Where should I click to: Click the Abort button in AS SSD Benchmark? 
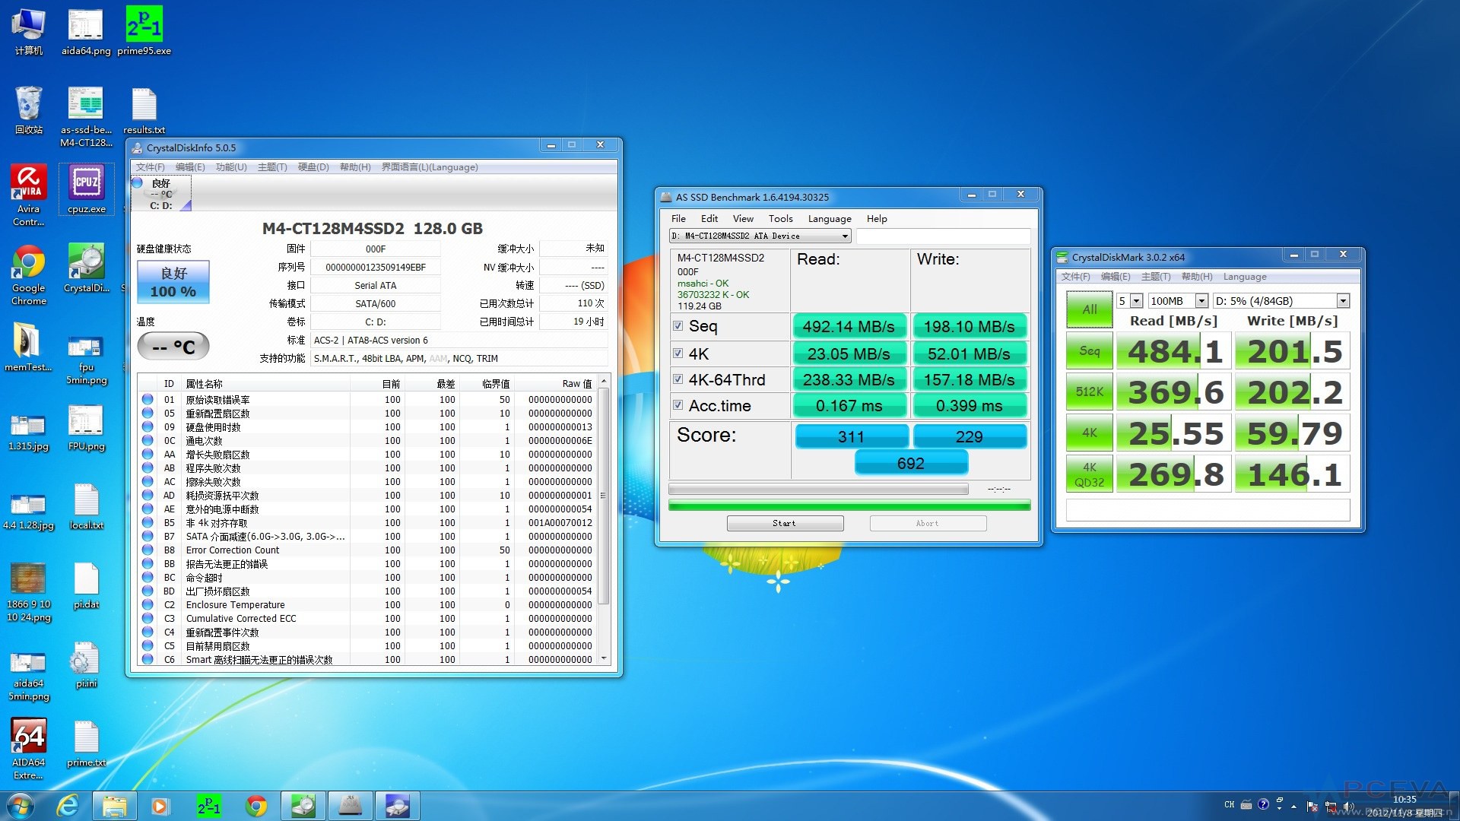click(x=928, y=523)
